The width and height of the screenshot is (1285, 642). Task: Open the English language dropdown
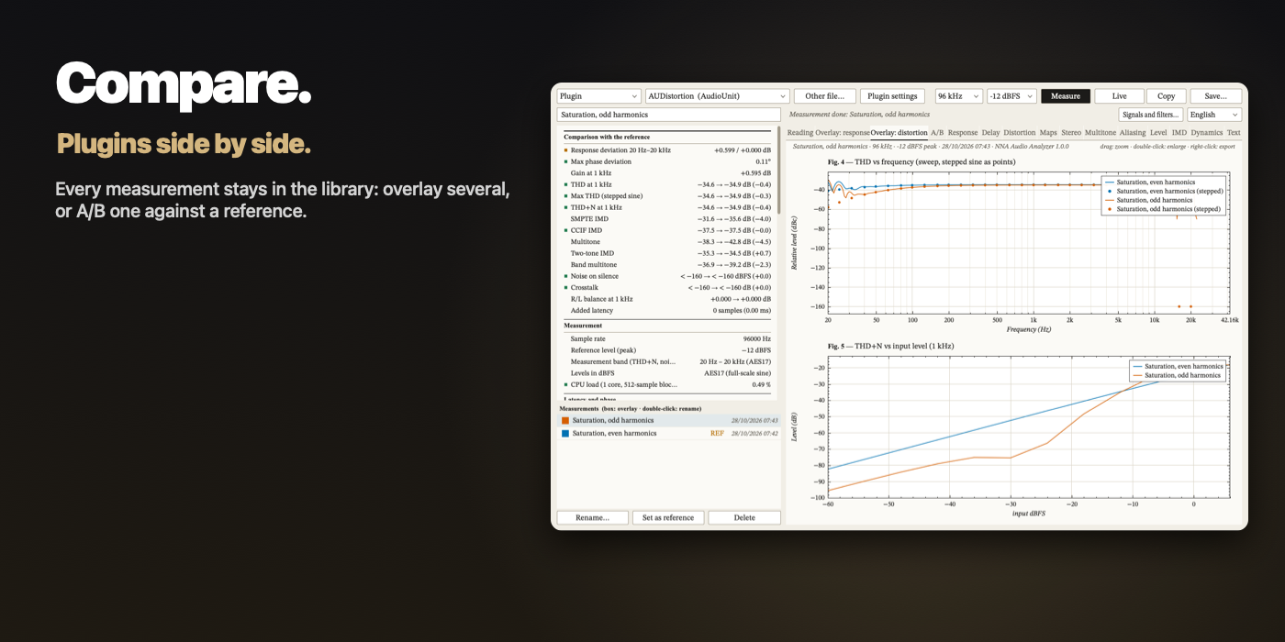1214,115
